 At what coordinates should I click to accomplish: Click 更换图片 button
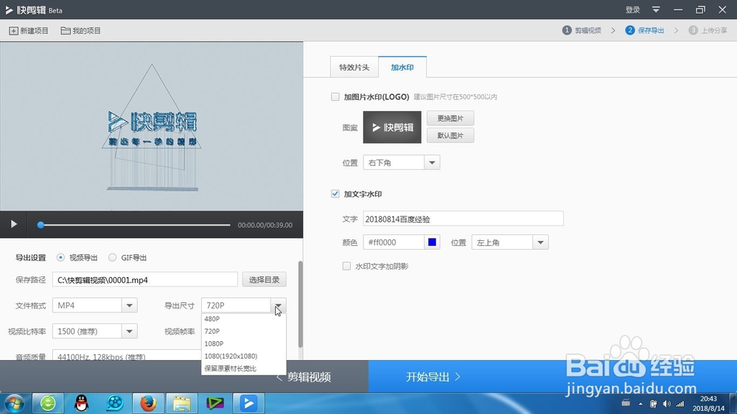pyautogui.click(x=450, y=118)
